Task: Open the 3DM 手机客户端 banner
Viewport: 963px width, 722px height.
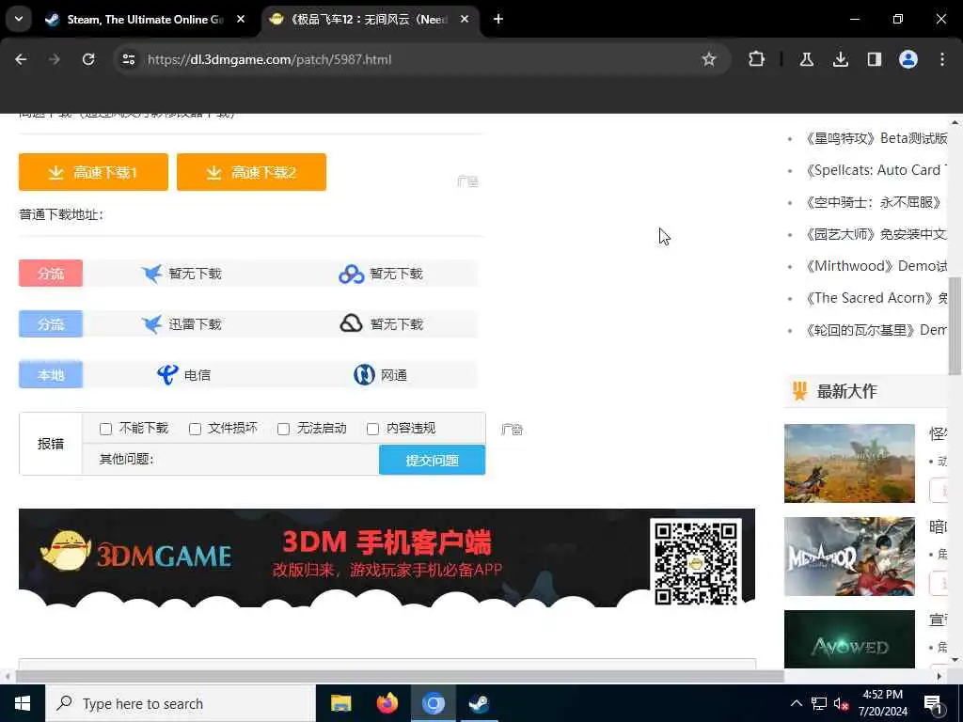Action: pos(387,557)
